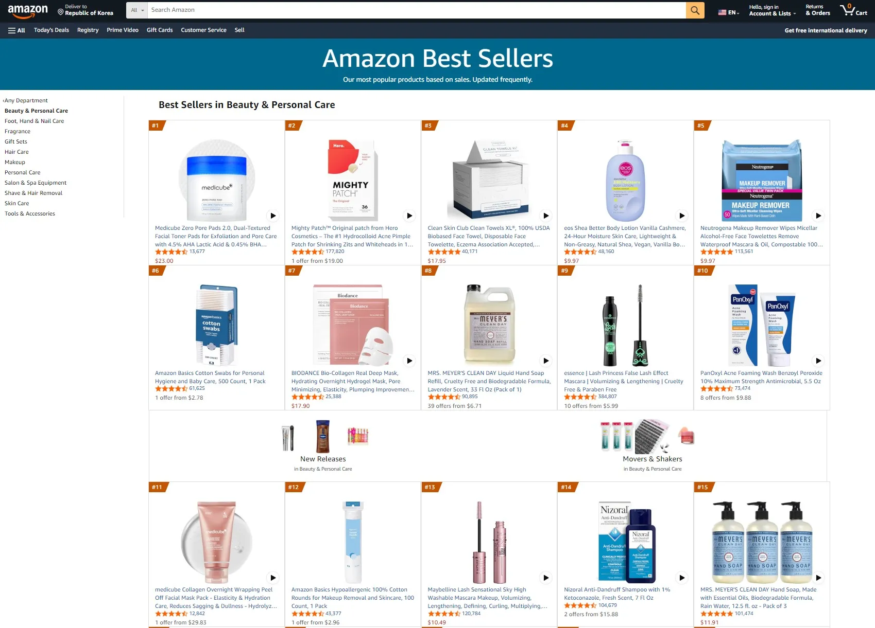
Task: Play video for Mighty Patch product
Action: [x=409, y=216]
